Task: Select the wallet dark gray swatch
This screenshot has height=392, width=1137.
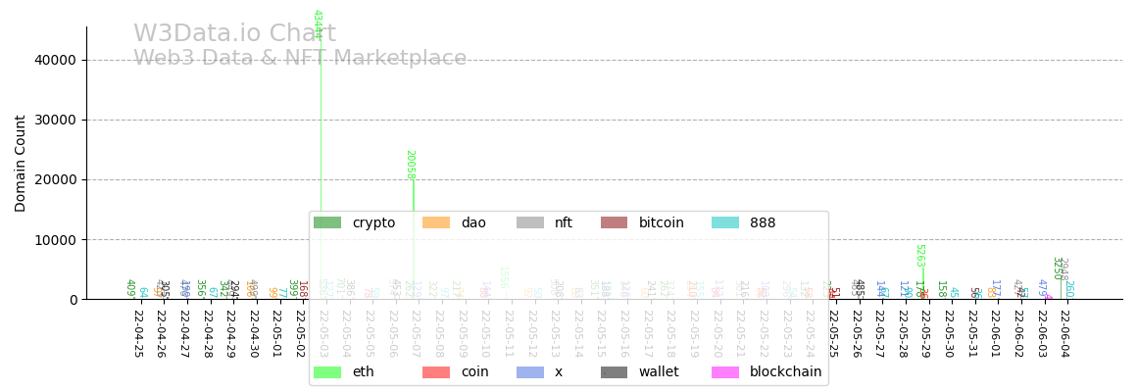Action: click(x=614, y=372)
